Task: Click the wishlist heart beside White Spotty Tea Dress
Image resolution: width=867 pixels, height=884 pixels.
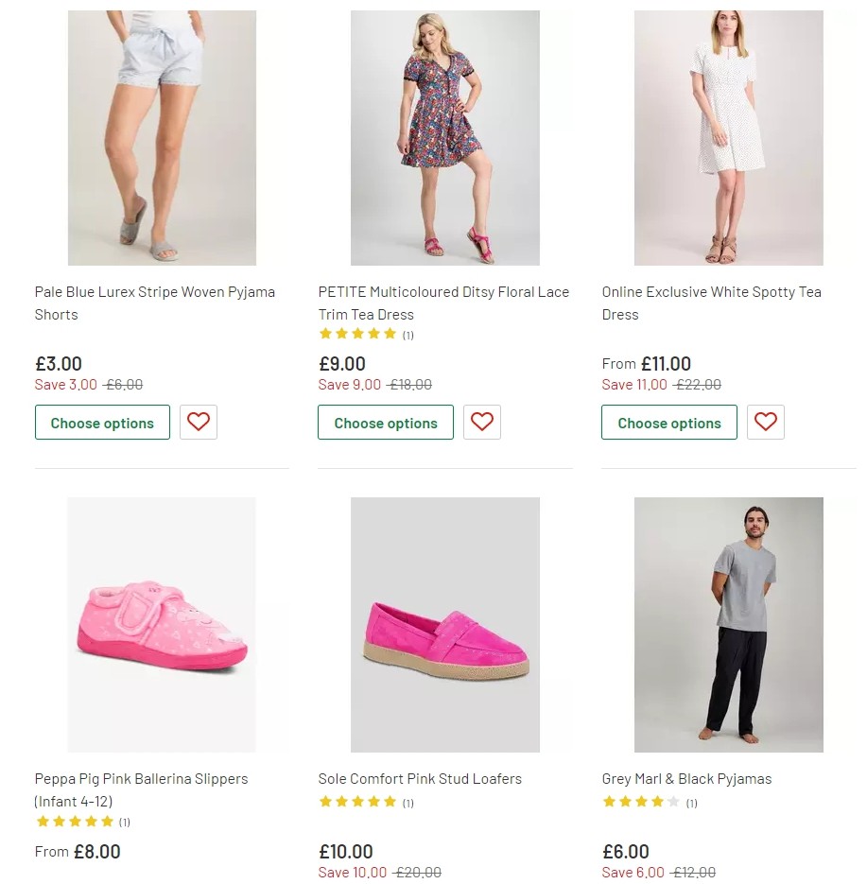Action: coord(766,422)
